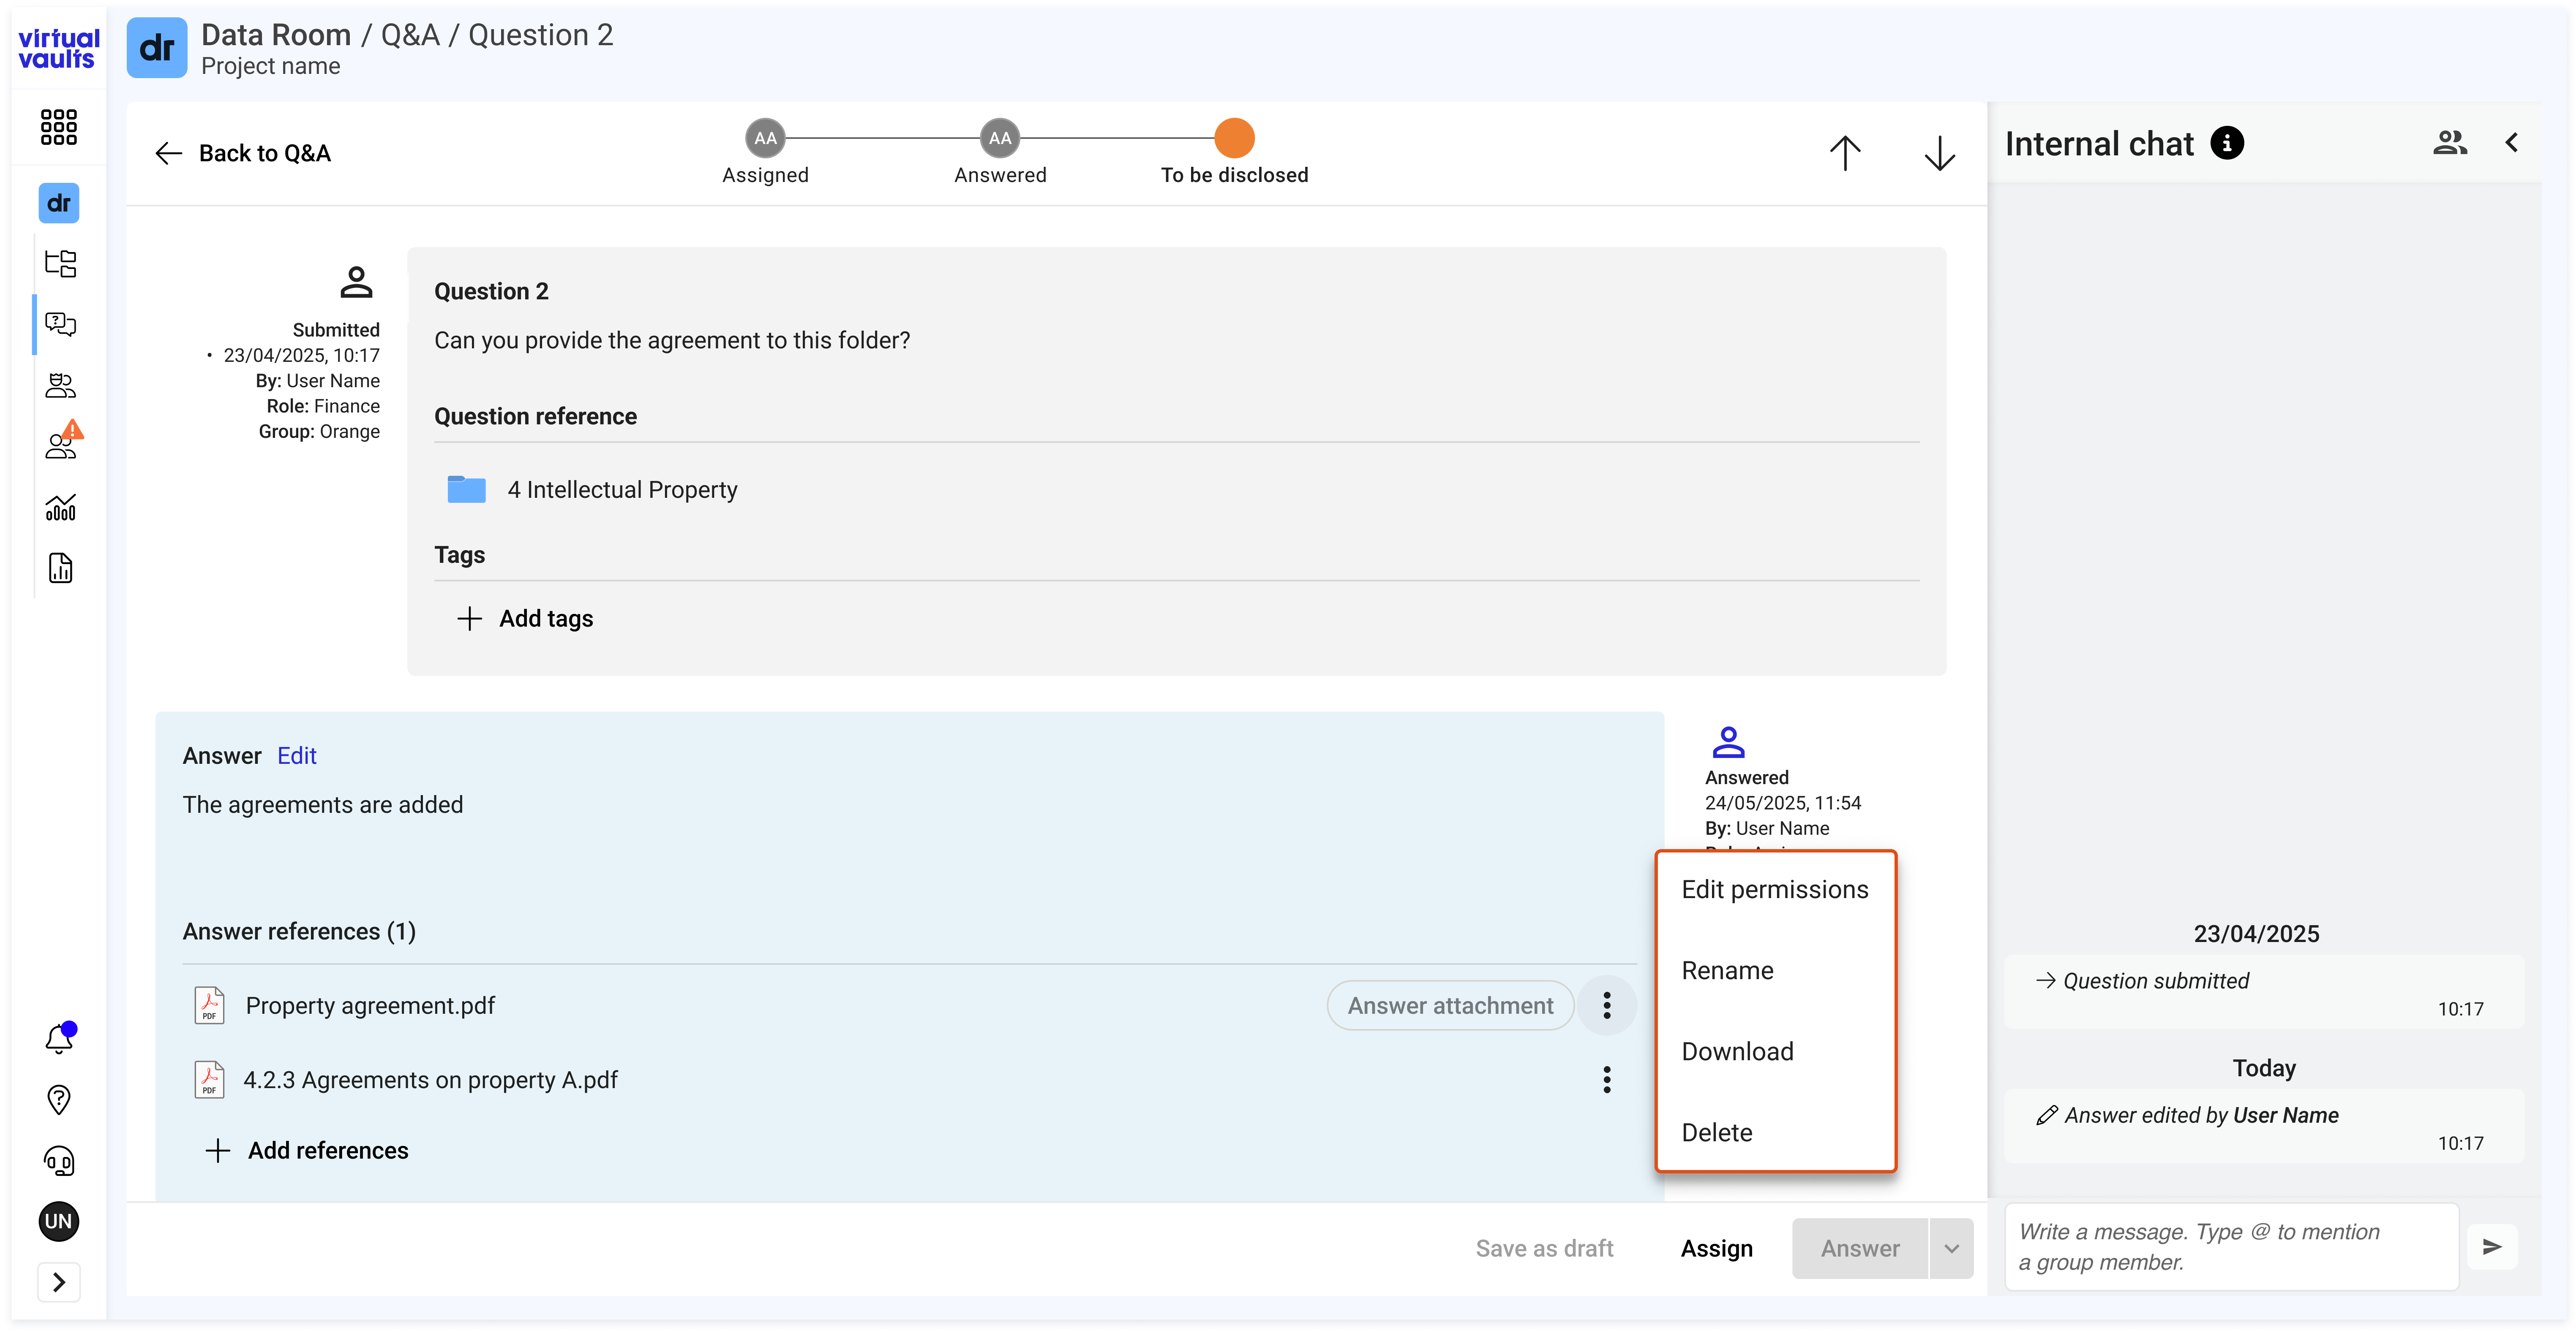Click the answerer user avatar icon

(x=1728, y=742)
